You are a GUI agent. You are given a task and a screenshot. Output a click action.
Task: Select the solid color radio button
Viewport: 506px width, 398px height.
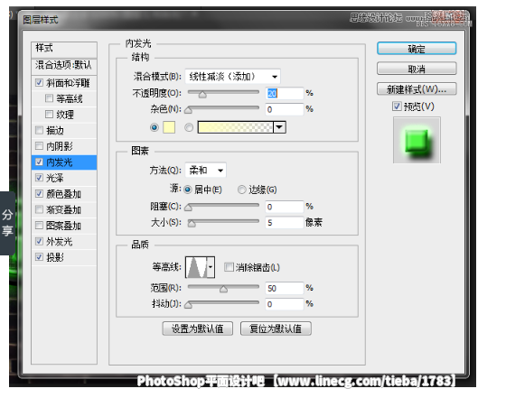coord(155,127)
